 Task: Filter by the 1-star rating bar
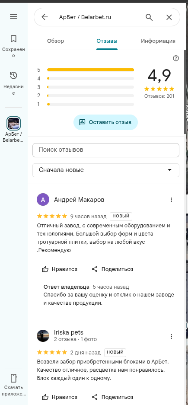tap(90, 104)
